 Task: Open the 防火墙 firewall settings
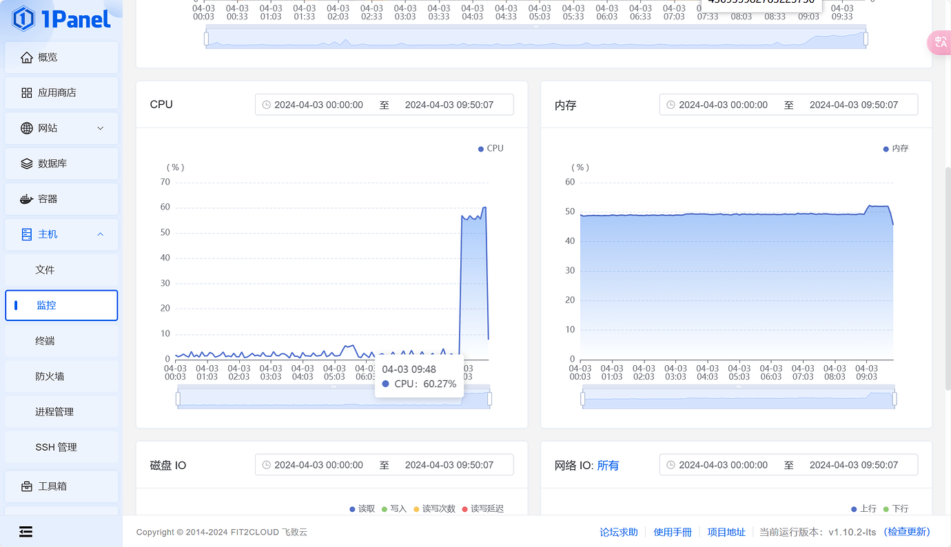pyautogui.click(x=61, y=375)
